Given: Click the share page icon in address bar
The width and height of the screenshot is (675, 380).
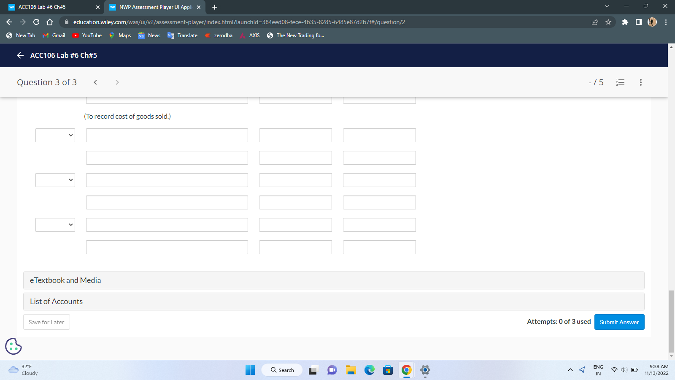Looking at the screenshot, I should [x=595, y=22].
